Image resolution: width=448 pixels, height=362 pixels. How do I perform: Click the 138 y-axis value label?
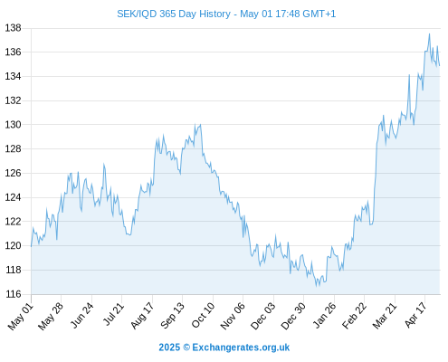click(13, 28)
